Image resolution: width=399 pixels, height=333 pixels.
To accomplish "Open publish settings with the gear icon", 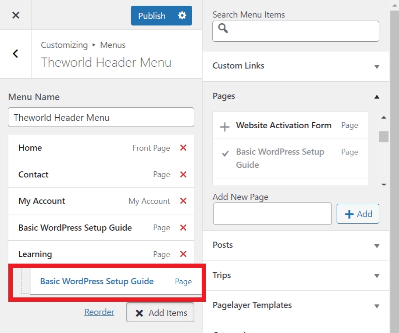I will tap(182, 15).
